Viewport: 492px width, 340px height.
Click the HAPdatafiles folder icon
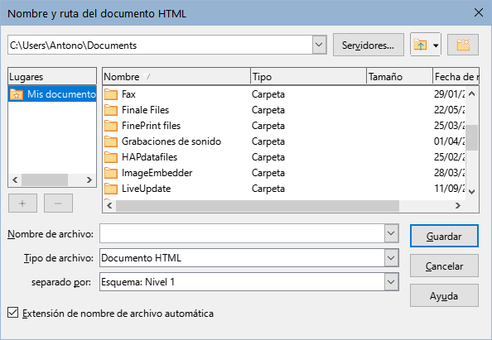coord(111,157)
